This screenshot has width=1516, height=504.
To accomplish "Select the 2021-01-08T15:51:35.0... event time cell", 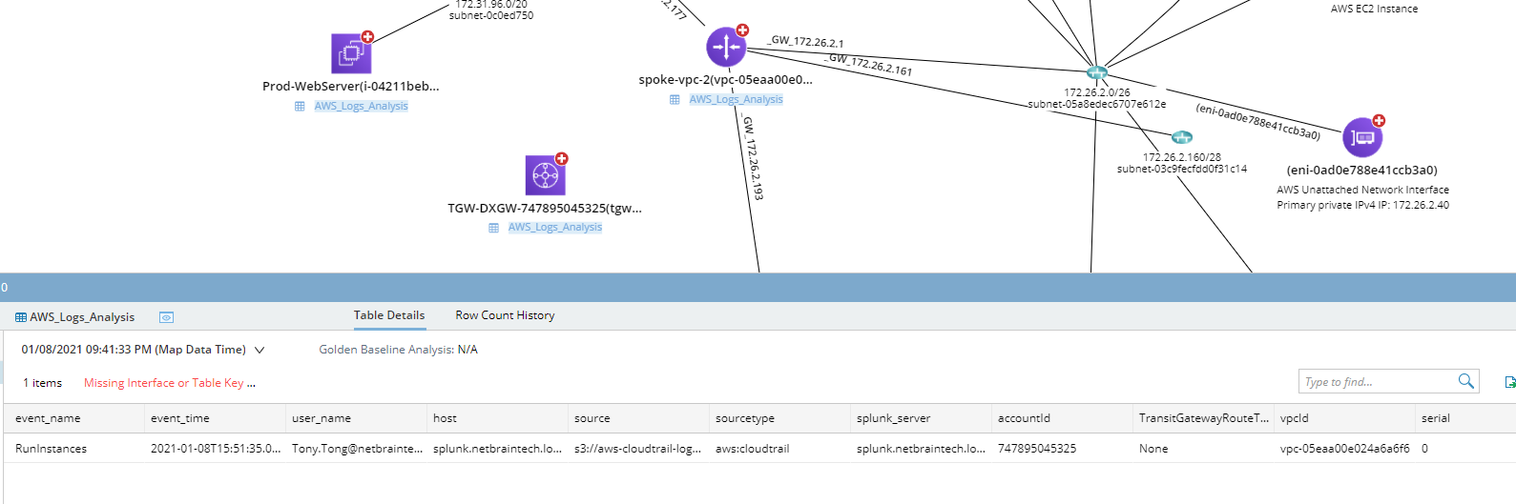I will 216,449.
